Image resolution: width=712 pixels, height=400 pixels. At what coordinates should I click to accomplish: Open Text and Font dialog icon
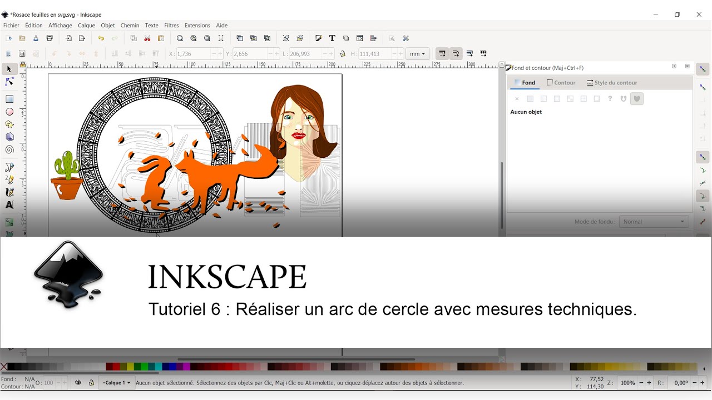(332, 38)
